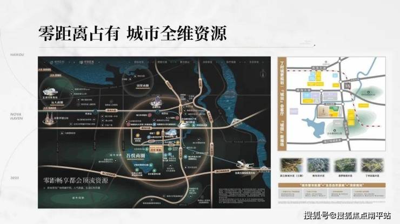The height and width of the screenshot is (224, 400).
Task: Click the bridge icon over the river
Action: pyautogui.click(x=236, y=122)
